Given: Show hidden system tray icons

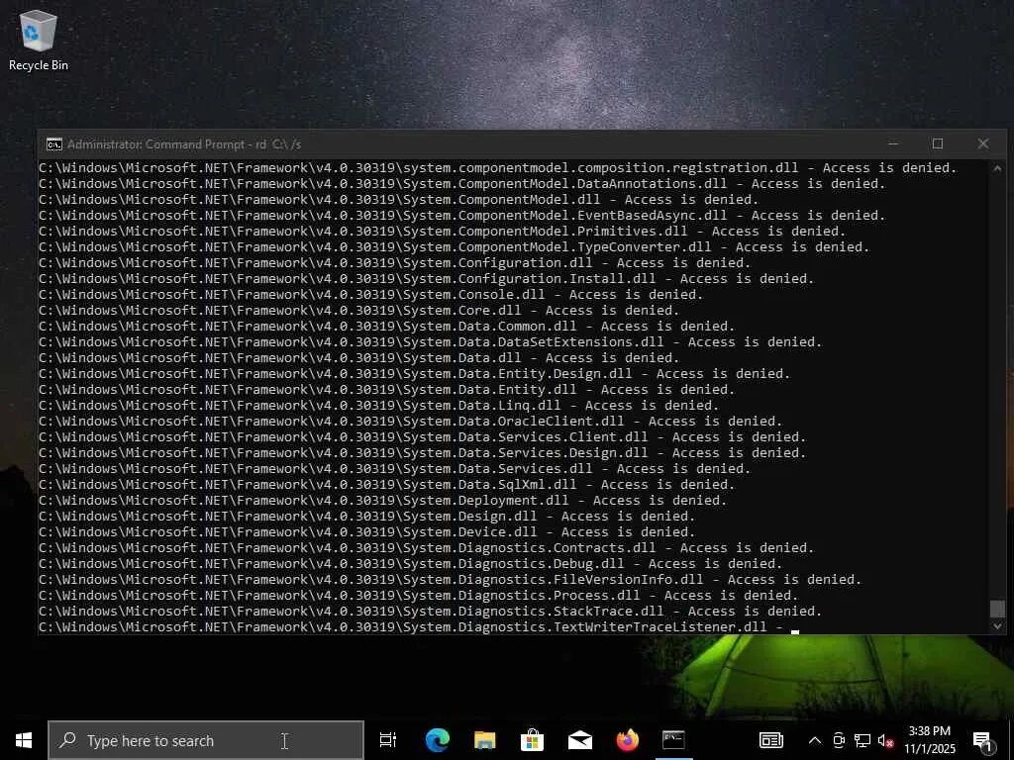Looking at the screenshot, I should (815, 740).
